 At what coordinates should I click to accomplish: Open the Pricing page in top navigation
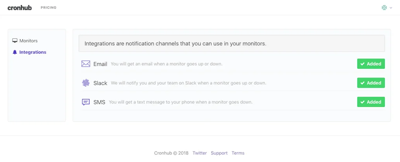48,7
